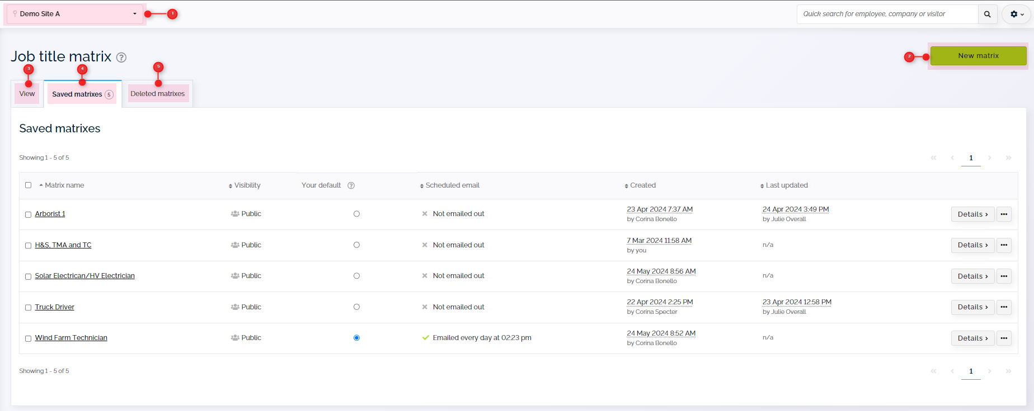Image resolution: width=1034 pixels, height=411 pixels.
Task: Click help icon next to Your default
Action: 351,185
